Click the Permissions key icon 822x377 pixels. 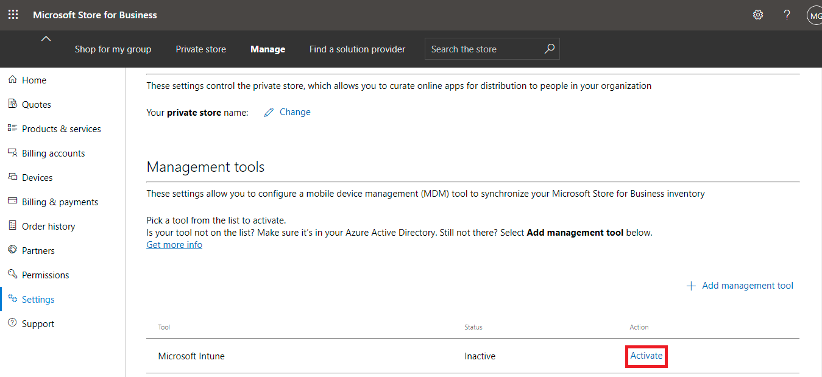[x=12, y=275]
